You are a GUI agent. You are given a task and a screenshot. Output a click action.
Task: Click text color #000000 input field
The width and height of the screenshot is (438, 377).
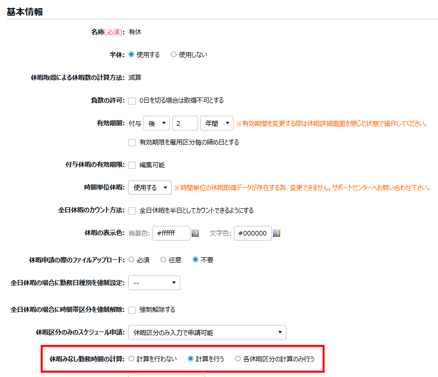252,233
